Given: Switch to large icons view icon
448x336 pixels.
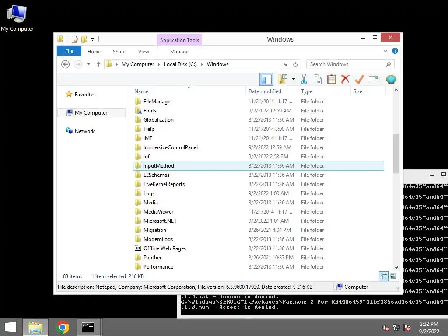Looking at the screenshot, I should 393,276.
